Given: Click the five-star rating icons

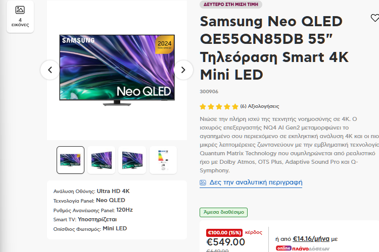Looking at the screenshot, I should pyautogui.click(x=219, y=106).
